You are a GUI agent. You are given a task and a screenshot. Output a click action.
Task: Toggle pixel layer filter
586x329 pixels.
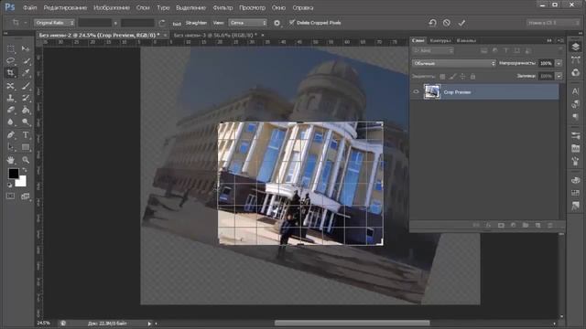[484, 50]
